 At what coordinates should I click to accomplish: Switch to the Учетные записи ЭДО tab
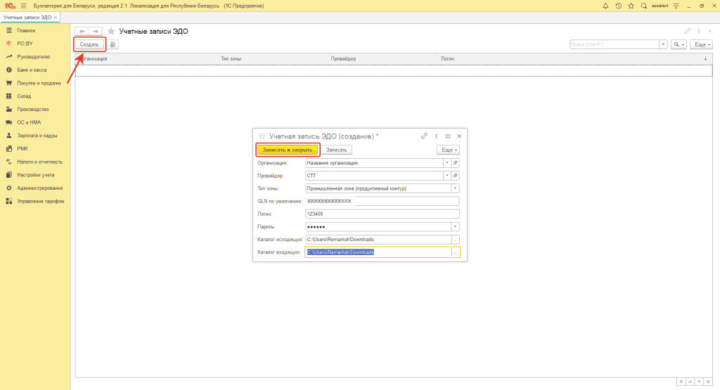pos(26,17)
